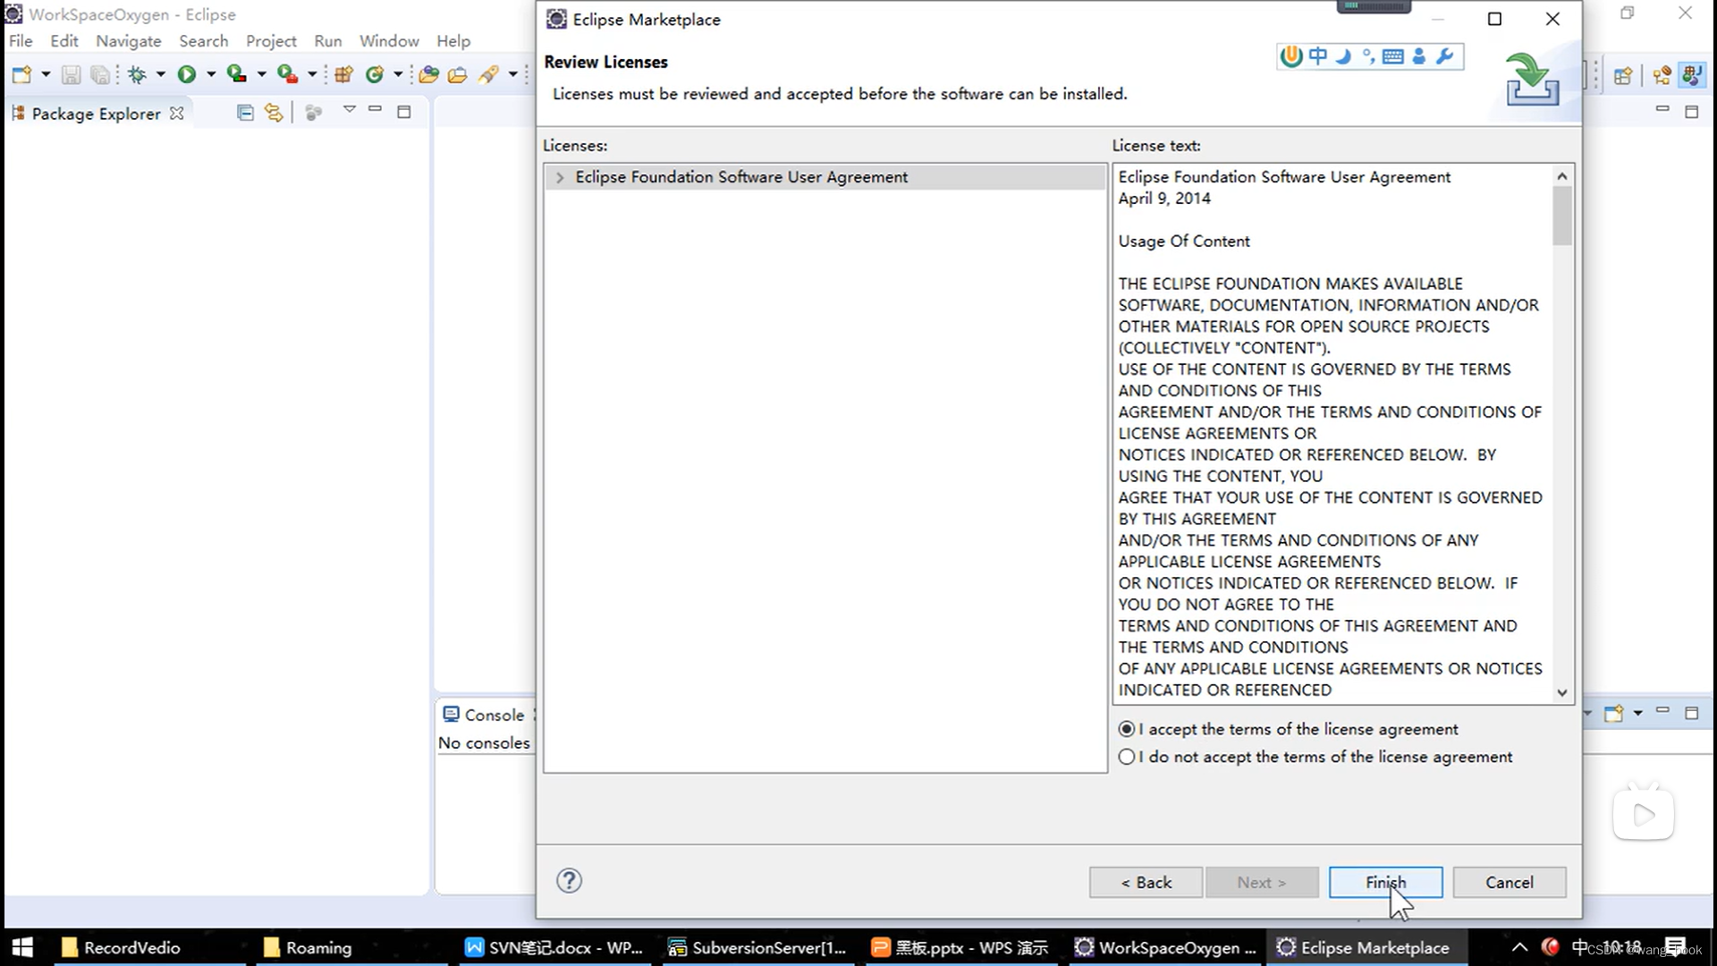Click the Open Perspective icon
This screenshot has height=966, width=1717.
coord(1623,76)
